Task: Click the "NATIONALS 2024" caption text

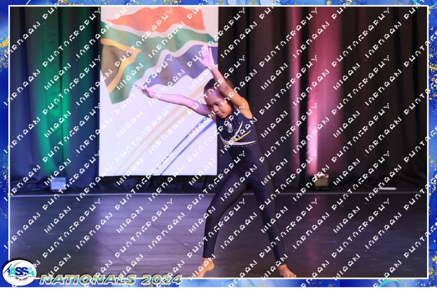Action: [x=111, y=279]
